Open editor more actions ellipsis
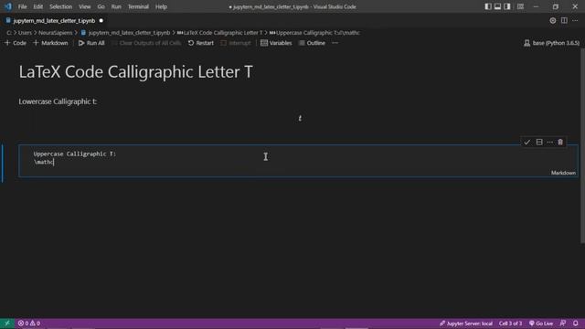585x329 pixels. click(575, 21)
